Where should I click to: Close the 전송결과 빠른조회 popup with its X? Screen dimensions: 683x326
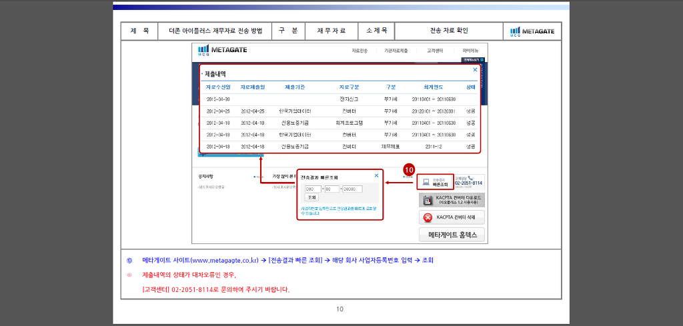[x=376, y=175]
